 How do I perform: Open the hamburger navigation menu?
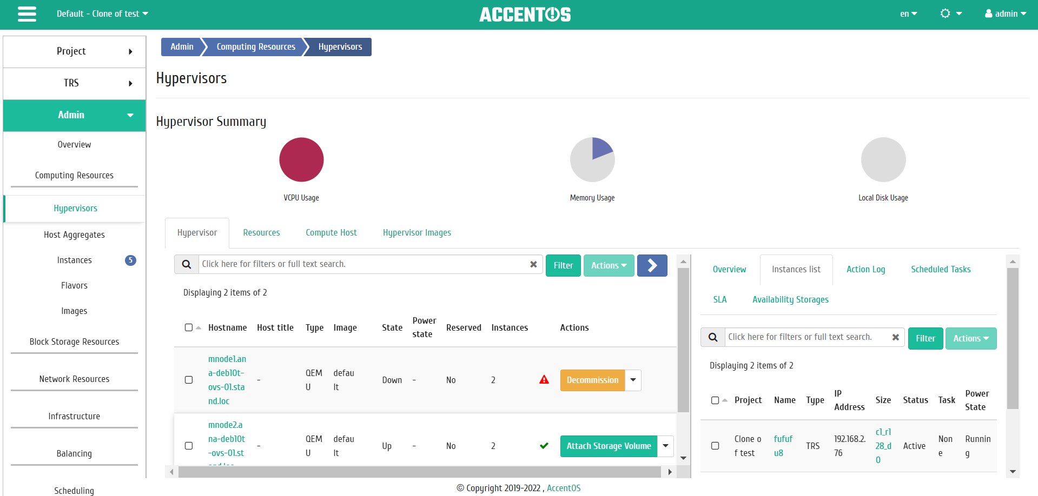point(27,14)
